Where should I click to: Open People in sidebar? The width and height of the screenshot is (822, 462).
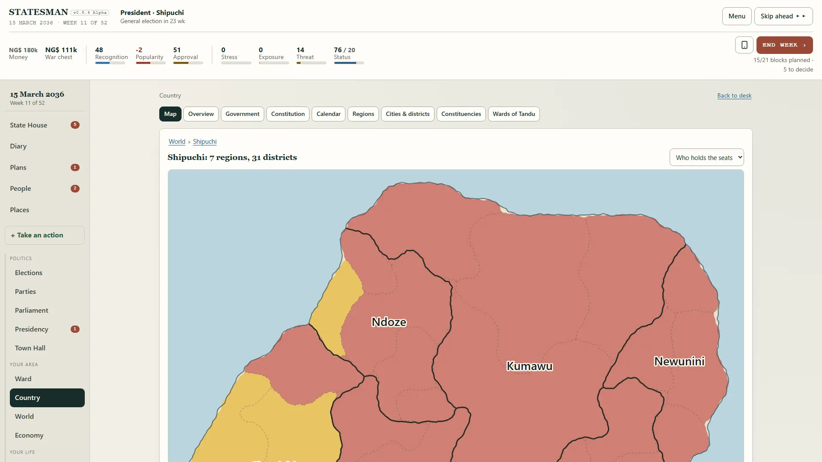pos(45,188)
